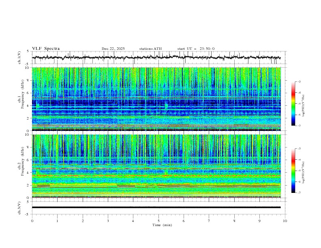Click the start UT time label
Screen dimensions: 321x248
pos(196,49)
